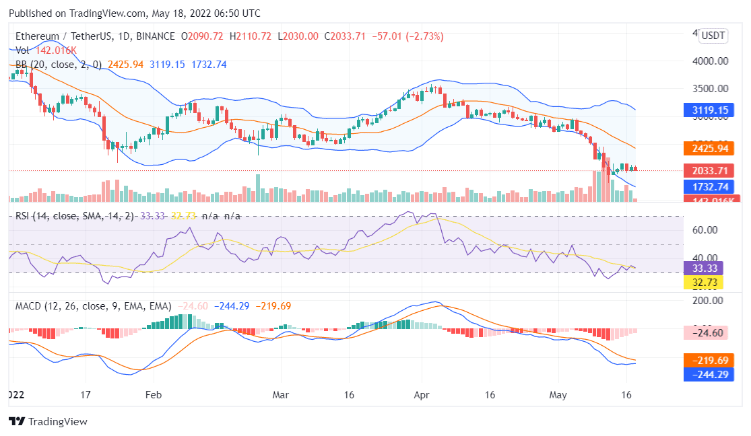751x436 pixels.
Task: Click the high price value H2110.72
Action: point(250,36)
